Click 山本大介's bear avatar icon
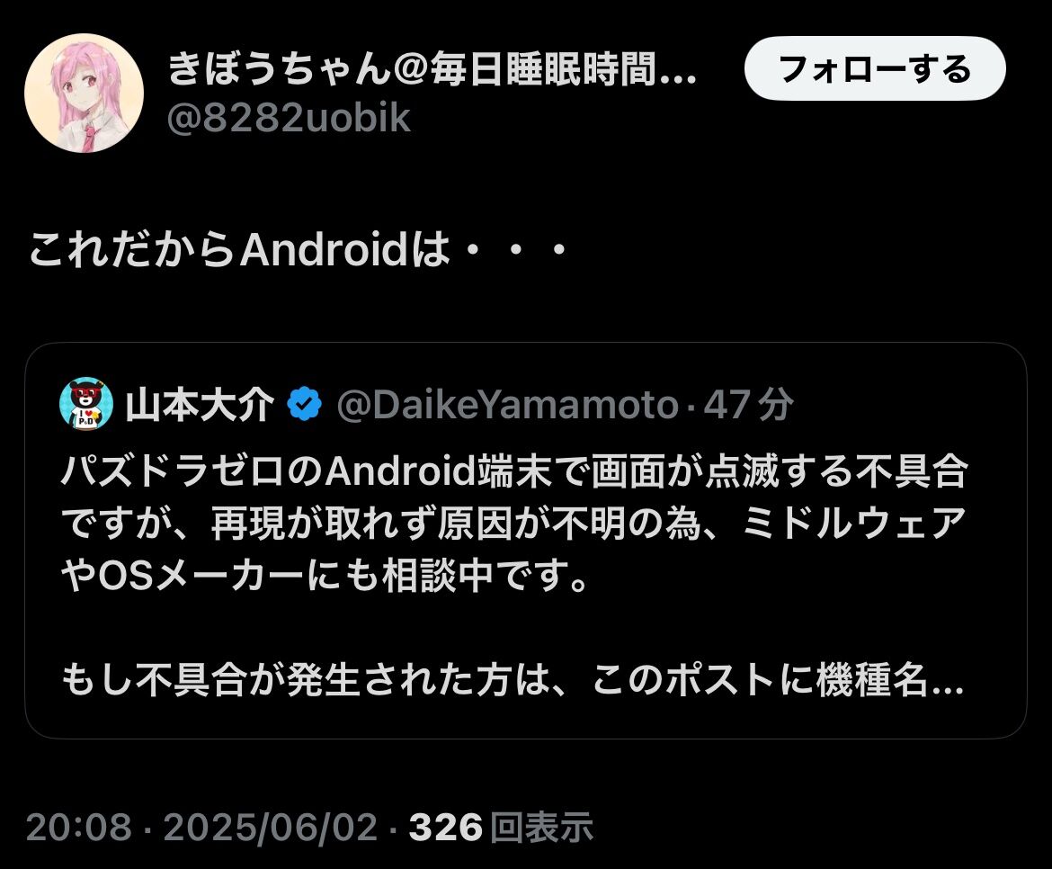This screenshot has height=869, width=1052. pyautogui.click(x=86, y=404)
